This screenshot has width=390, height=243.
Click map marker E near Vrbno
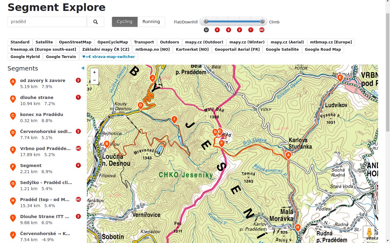coord(340,78)
